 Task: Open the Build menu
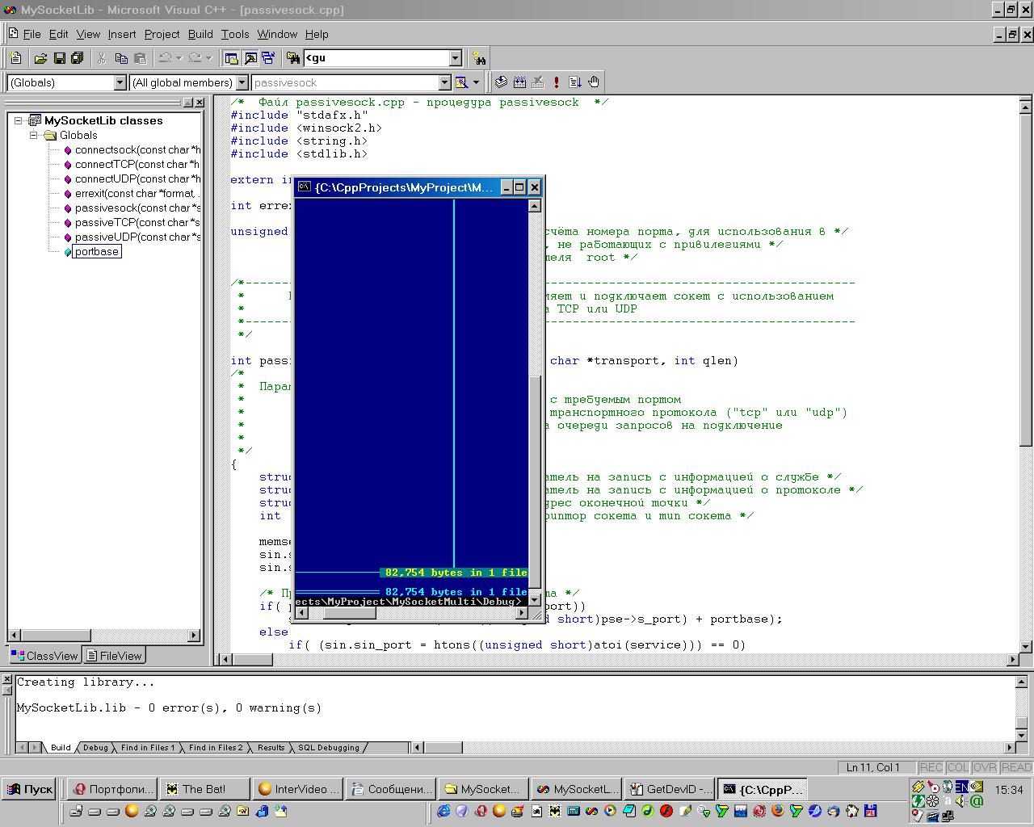[200, 34]
